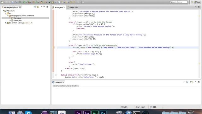Click the Quick Access search field
The image size is (202, 114).
click(x=178, y=2)
